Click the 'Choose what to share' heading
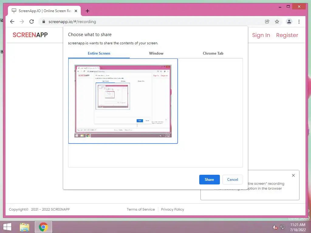This screenshot has height=233, width=311. pos(90,35)
